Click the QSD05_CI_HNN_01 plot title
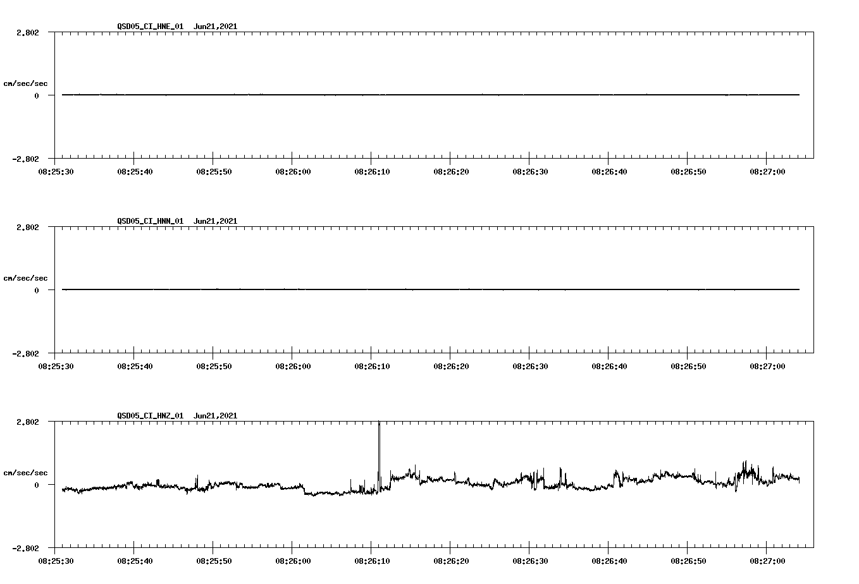859x584 pixels. tap(177, 221)
